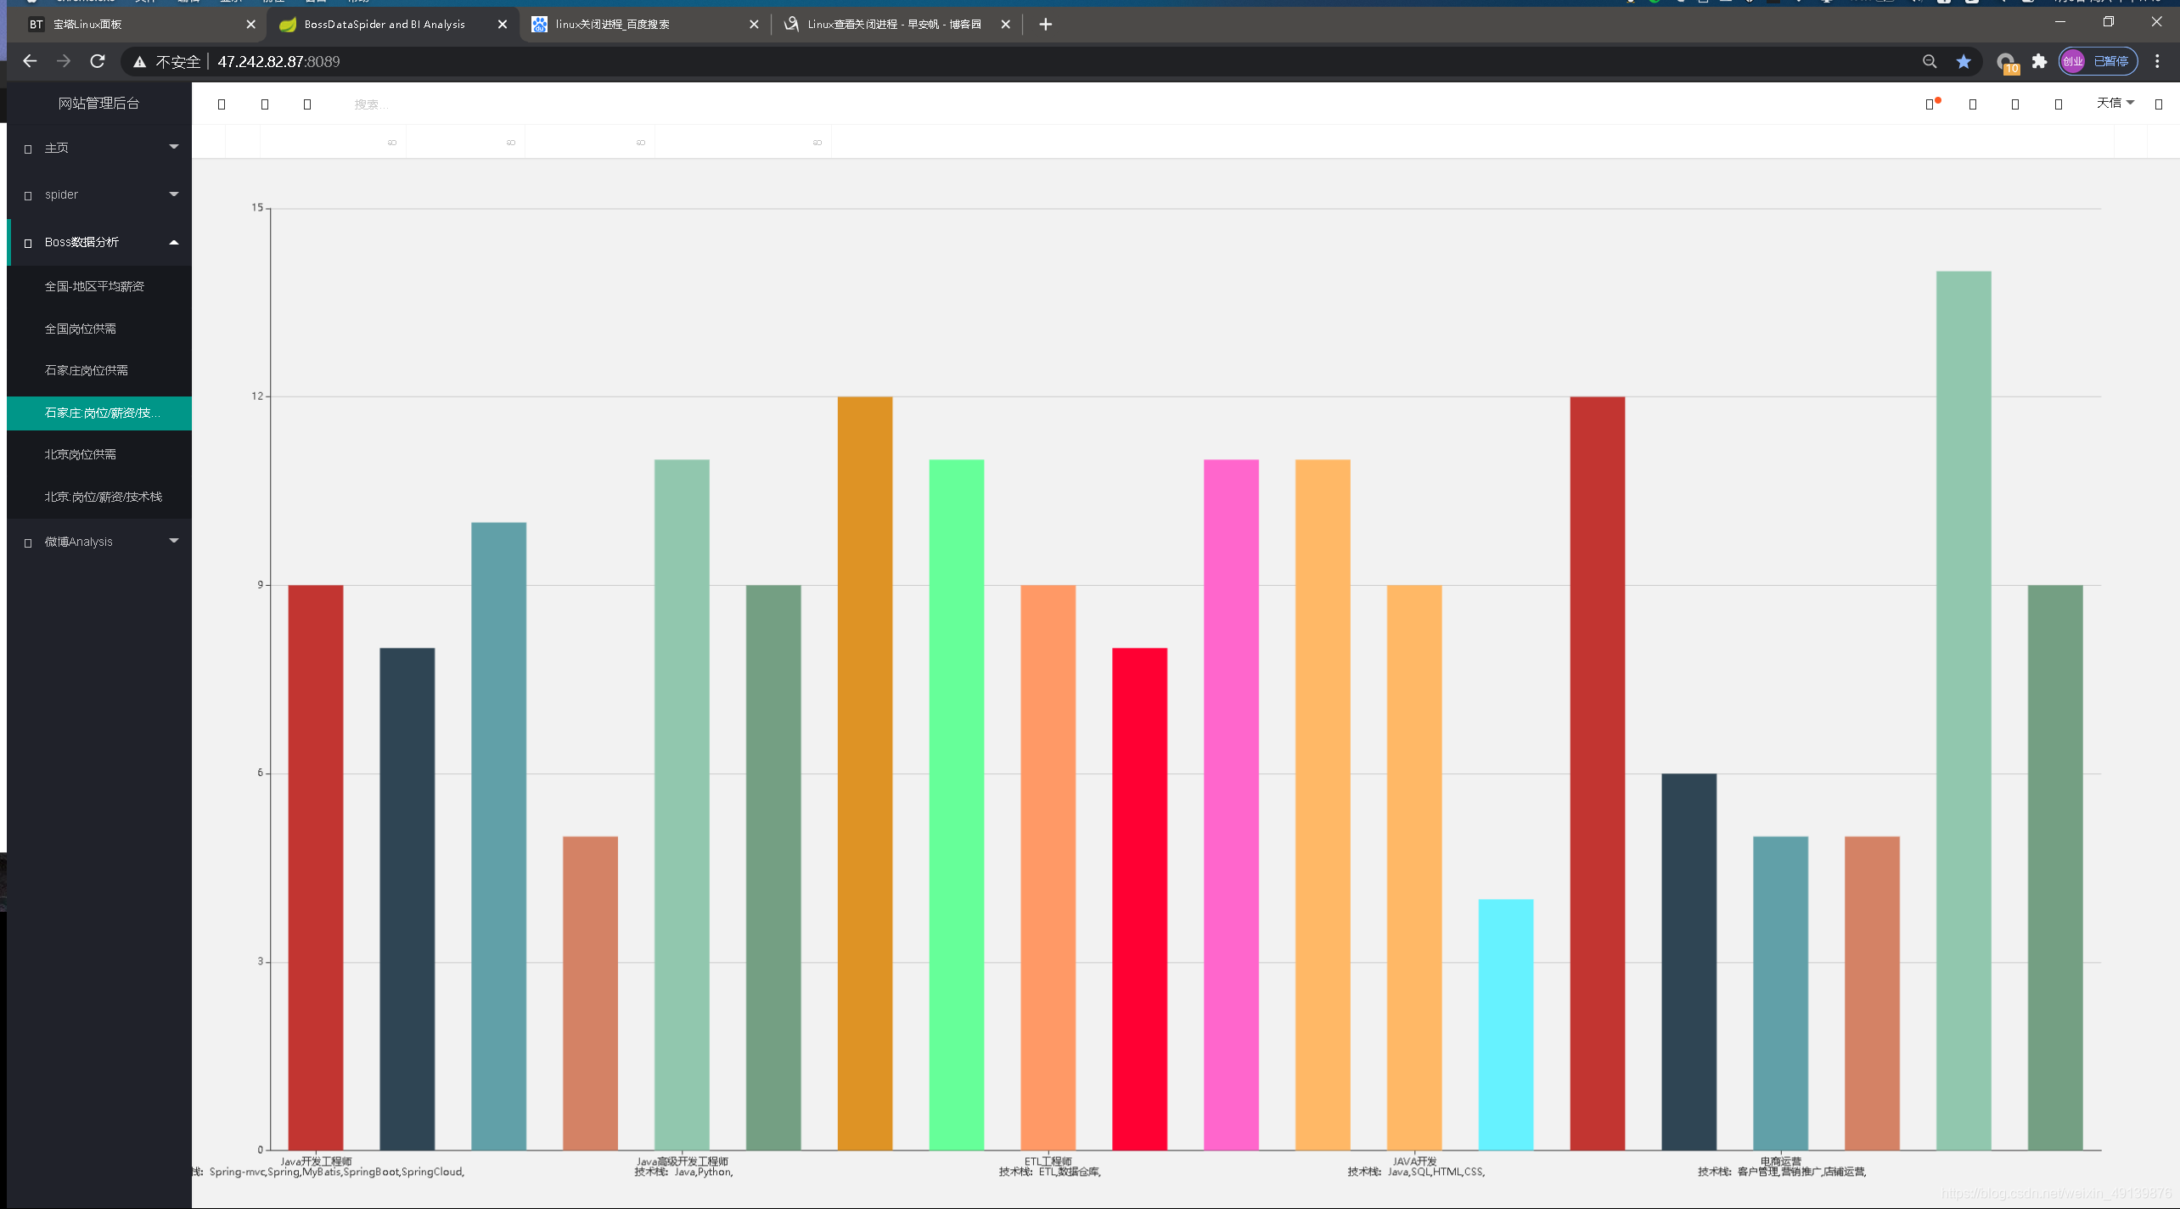
Task: Click the notification icon with red dot
Action: [x=1930, y=104]
